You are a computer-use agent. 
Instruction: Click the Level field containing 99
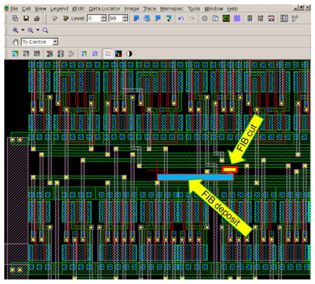(x=115, y=19)
